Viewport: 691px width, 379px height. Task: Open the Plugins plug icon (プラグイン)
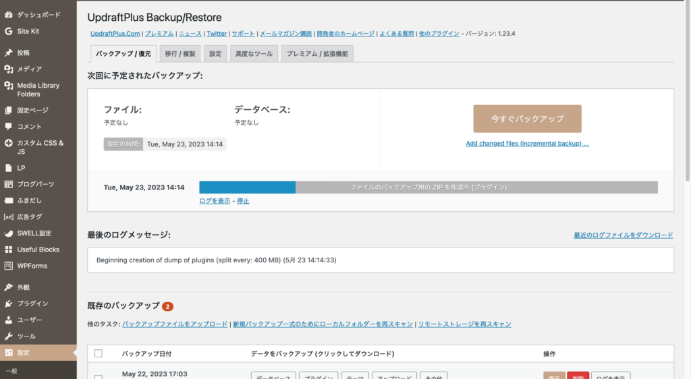(8, 303)
